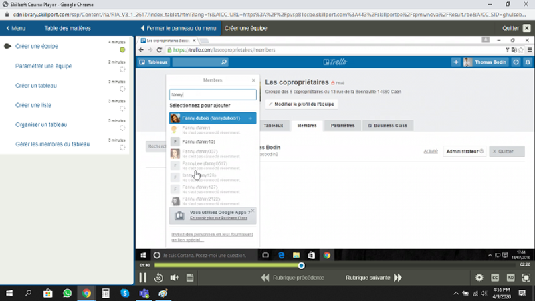The height and width of the screenshot is (301, 535).
Task: Click member search field containing fanny
Action: coord(213,94)
